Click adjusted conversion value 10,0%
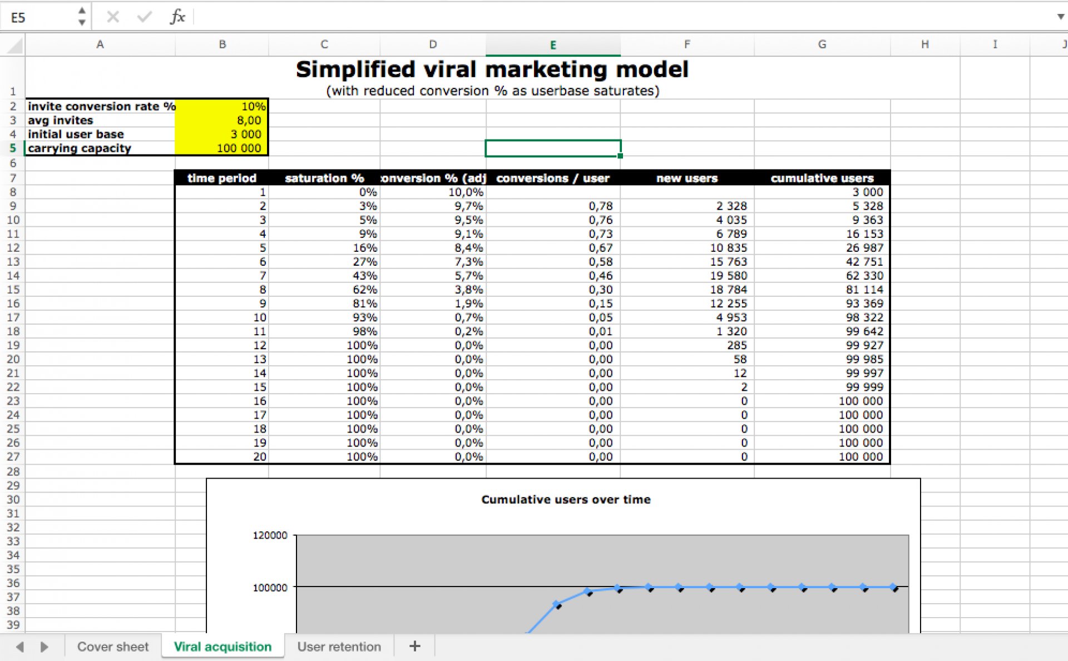The height and width of the screenshot is (661, 1068). (x=433, y=192)
